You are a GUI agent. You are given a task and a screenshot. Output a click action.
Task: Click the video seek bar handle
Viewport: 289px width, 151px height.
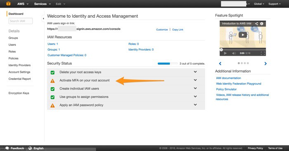pyautogui.click(x=221, y=50)
